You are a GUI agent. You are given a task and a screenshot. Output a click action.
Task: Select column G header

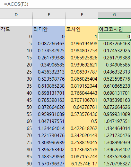click(x=114, y=15)
